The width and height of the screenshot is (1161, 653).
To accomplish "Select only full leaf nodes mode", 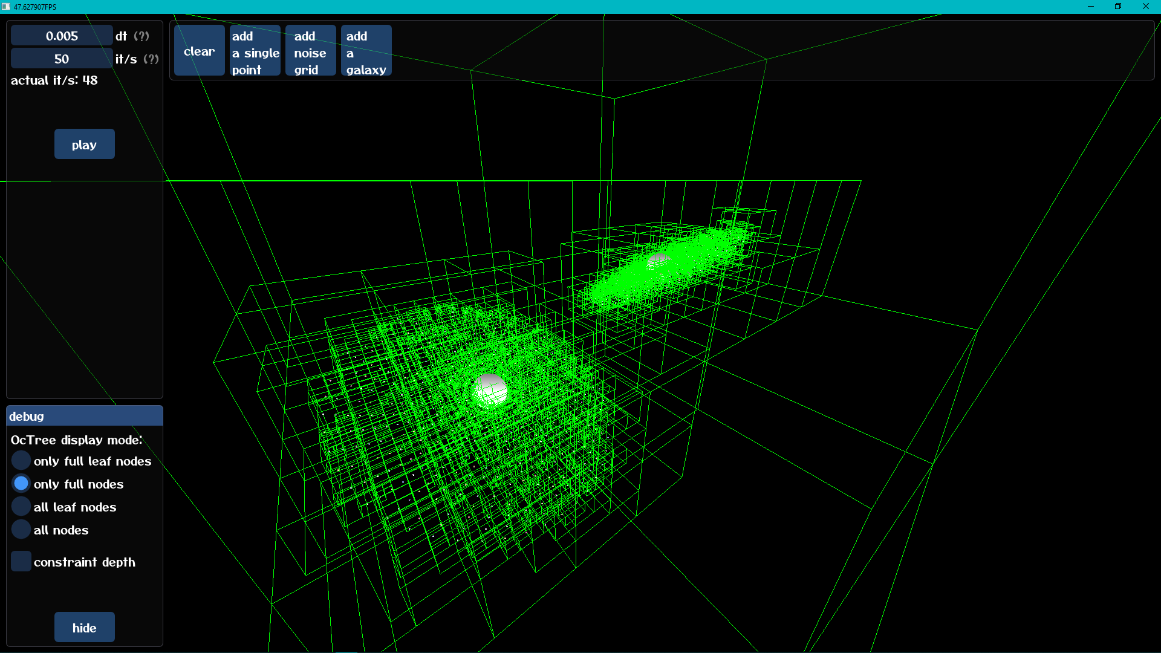I will (21, 461).
